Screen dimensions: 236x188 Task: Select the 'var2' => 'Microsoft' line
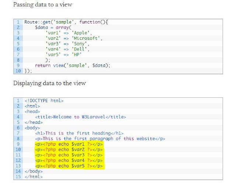74,38
